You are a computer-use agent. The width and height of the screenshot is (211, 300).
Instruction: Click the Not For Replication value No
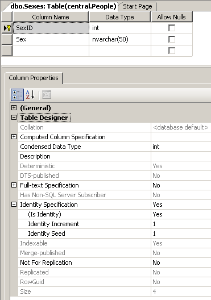pyautogui.click(x=181, y=262)
